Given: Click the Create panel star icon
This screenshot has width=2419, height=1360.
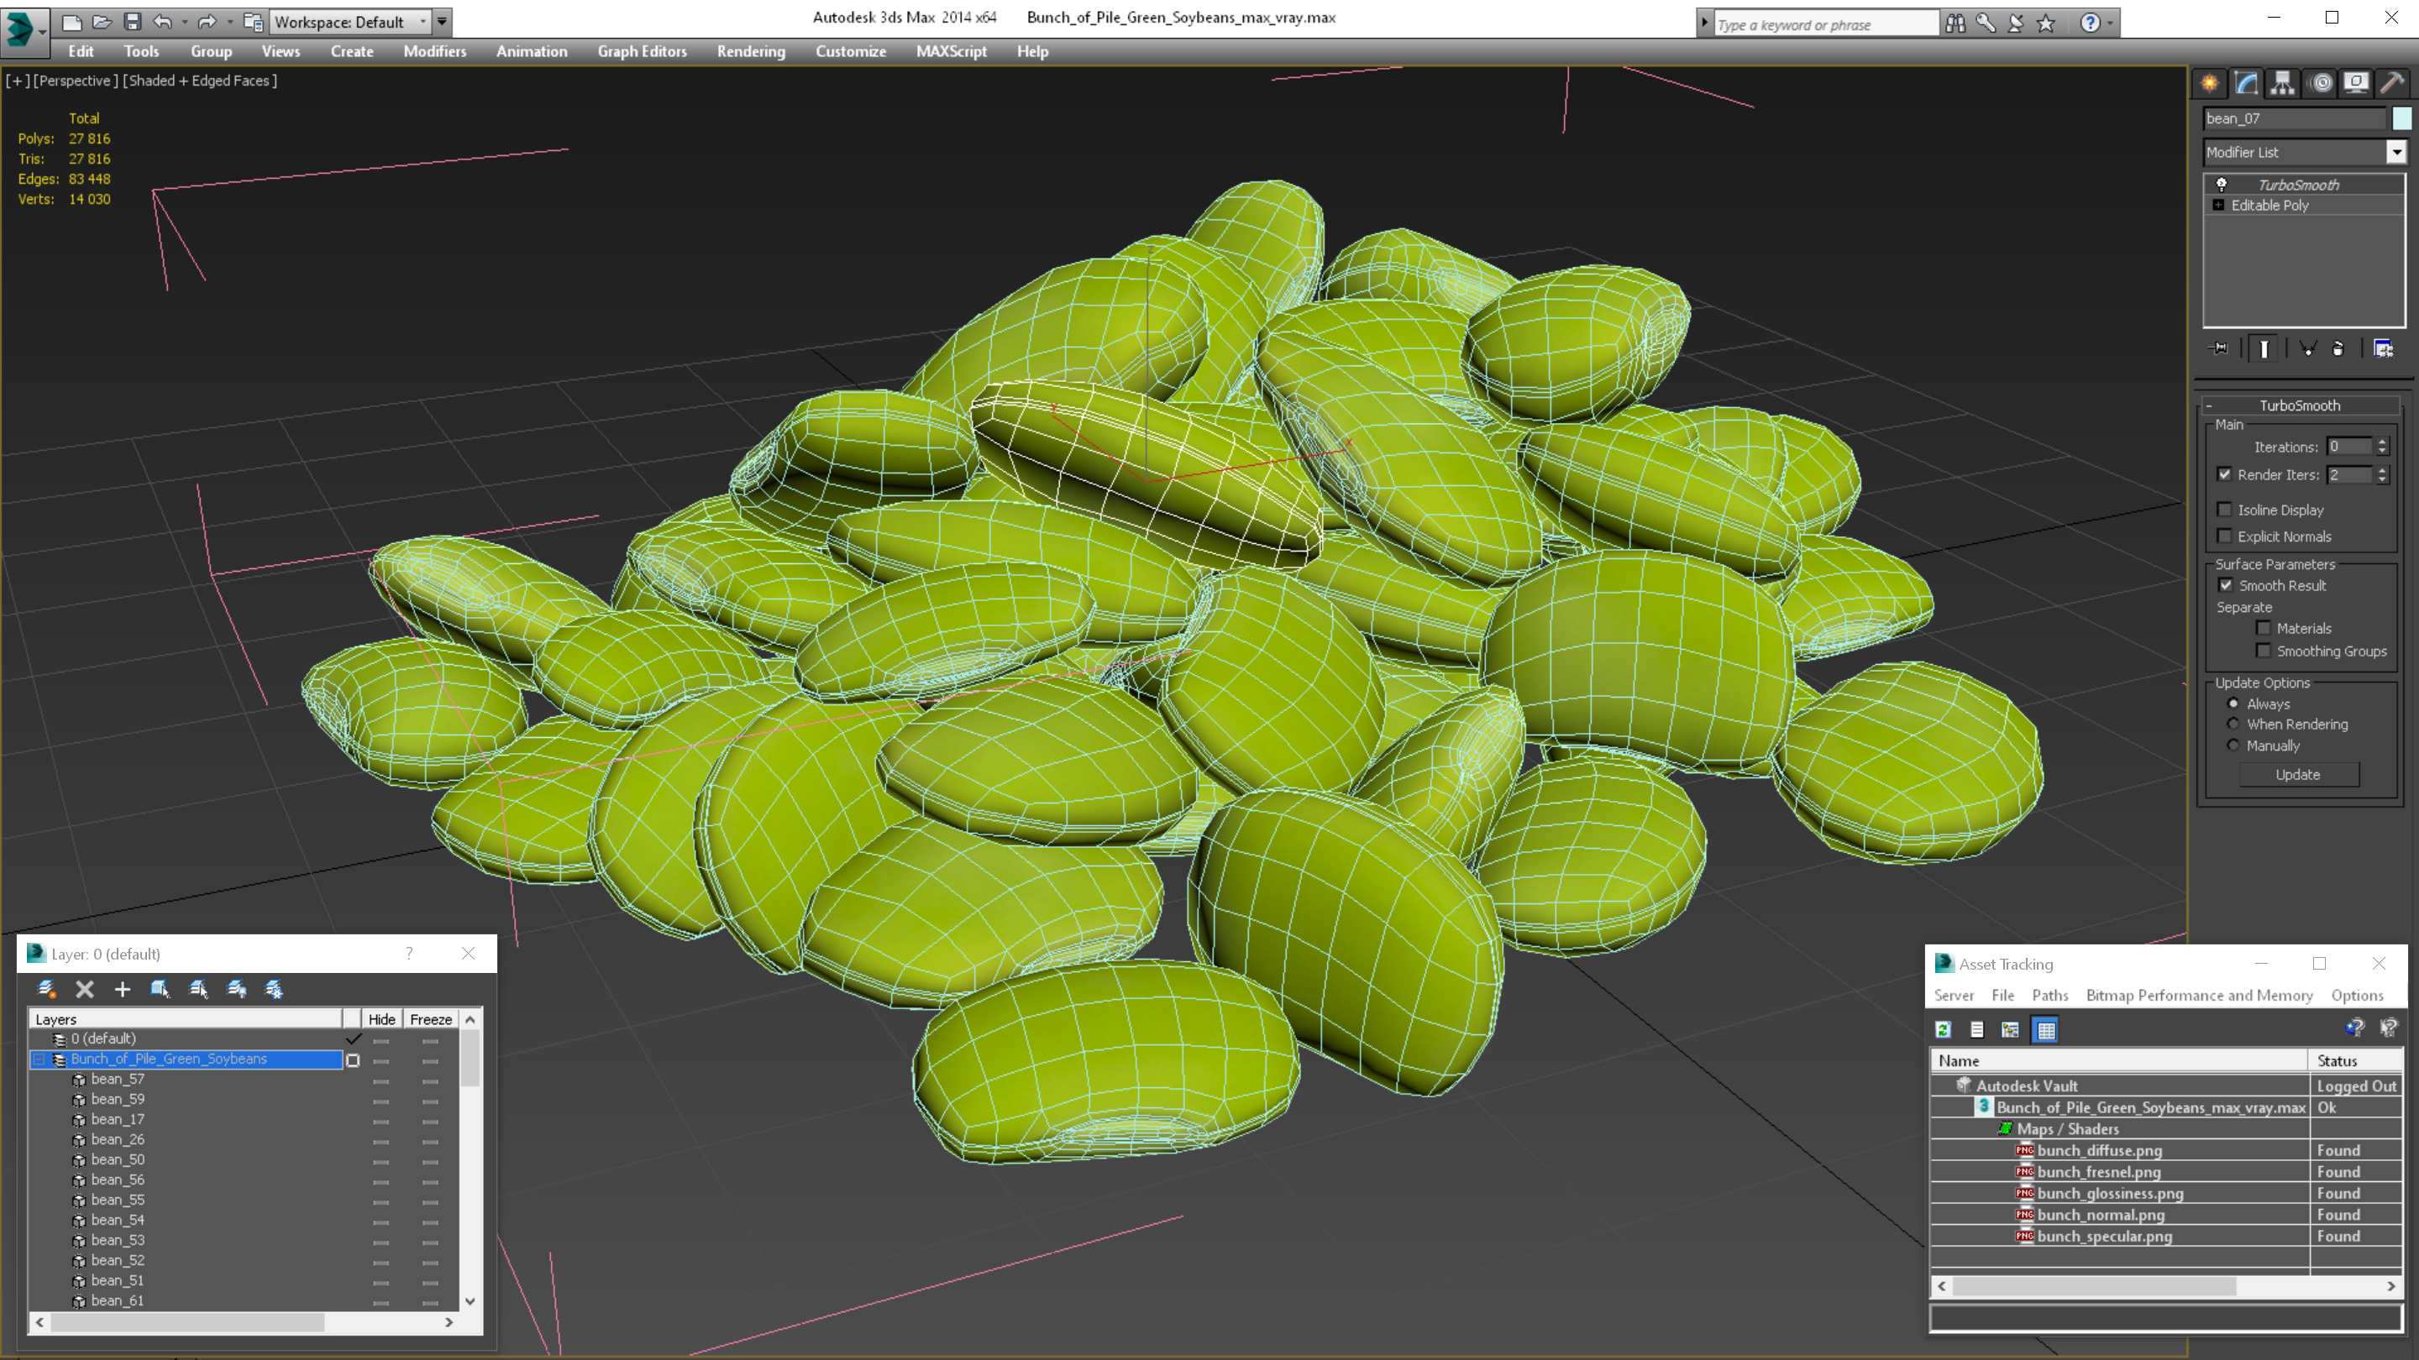Looking at the screenshot, I should pos(2210,84).
